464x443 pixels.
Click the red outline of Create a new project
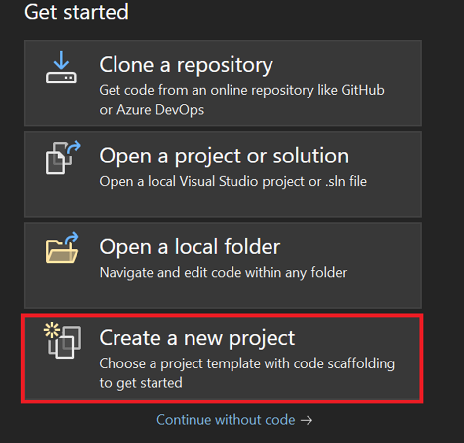(x=222, y=316)
